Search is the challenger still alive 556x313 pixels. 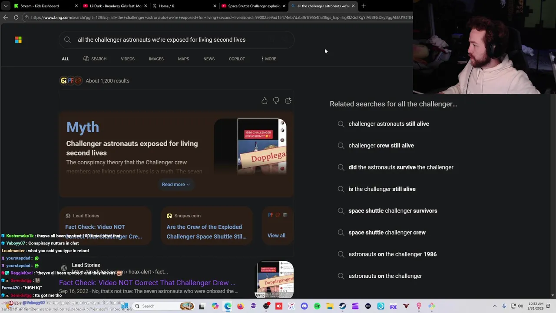382,189
